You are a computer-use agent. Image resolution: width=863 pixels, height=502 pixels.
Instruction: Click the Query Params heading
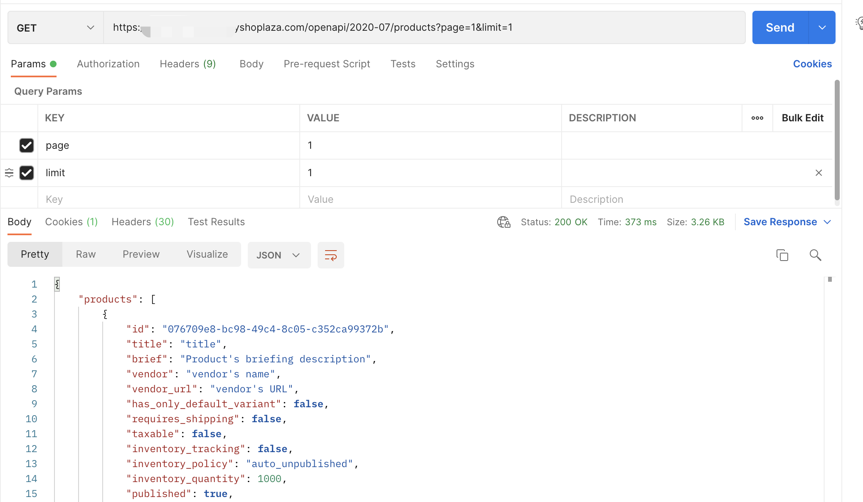48,91
